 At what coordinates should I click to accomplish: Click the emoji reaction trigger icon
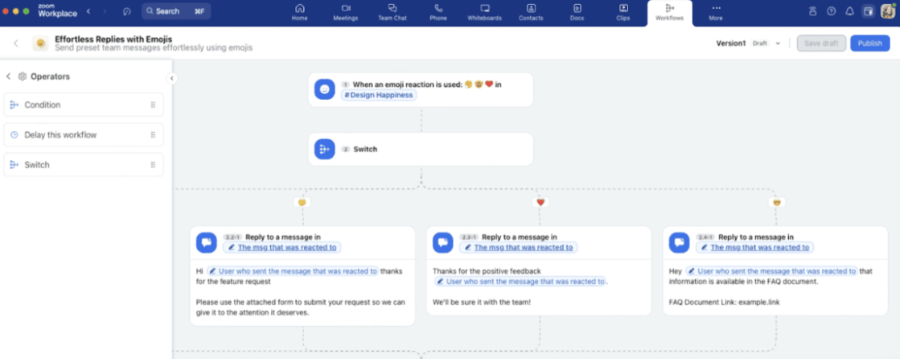pyautogui.click(x=325, y=89)
